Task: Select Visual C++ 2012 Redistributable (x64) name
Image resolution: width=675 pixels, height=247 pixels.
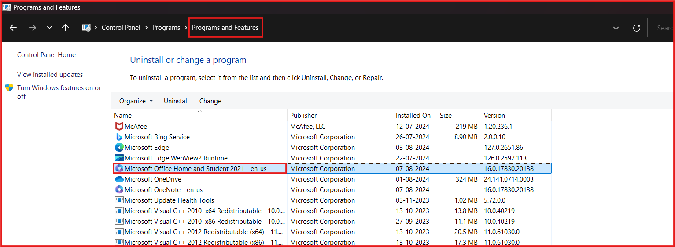Action: 204,232
